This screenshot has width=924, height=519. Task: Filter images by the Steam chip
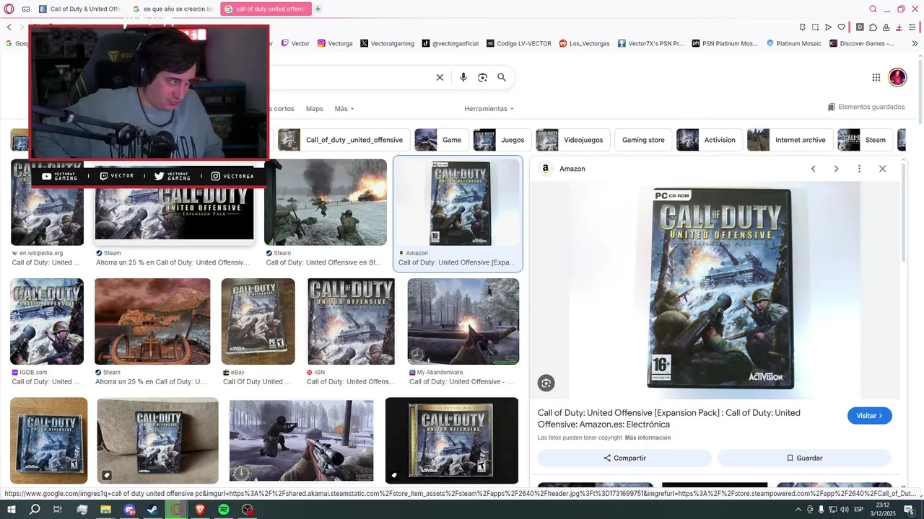coord(864,140)
